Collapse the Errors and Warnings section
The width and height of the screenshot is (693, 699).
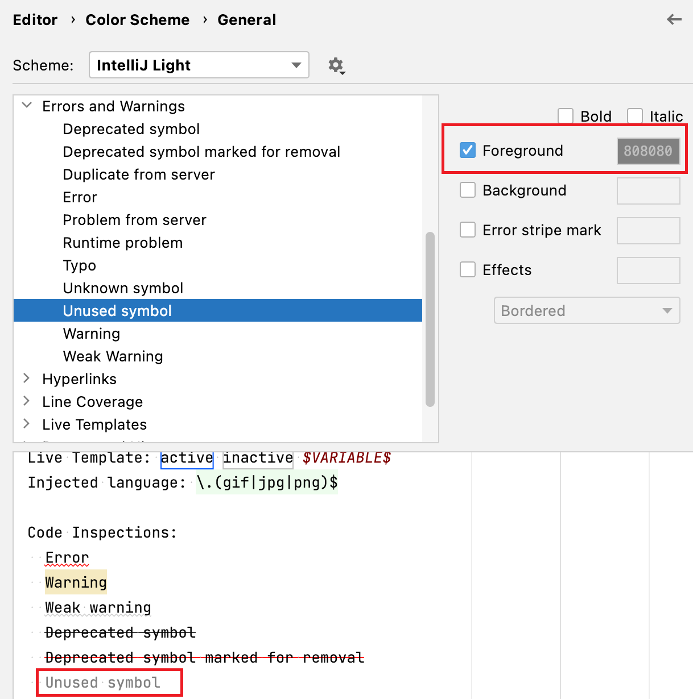pos(26,105)
